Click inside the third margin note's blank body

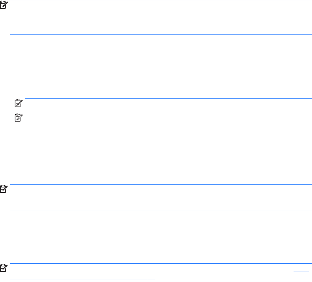click(x=161, y=198)
